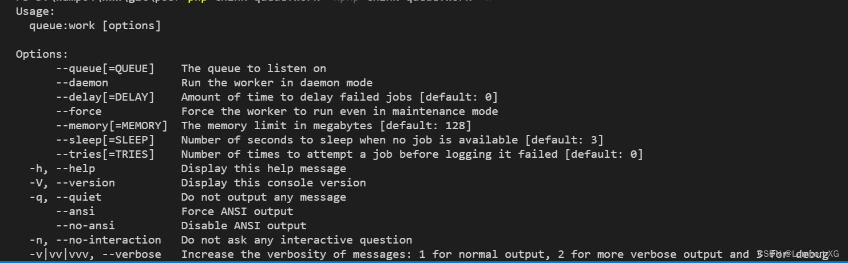Select the --delay[=DELAY] option text
Screen dimensions: 848x263
(105, 97)
